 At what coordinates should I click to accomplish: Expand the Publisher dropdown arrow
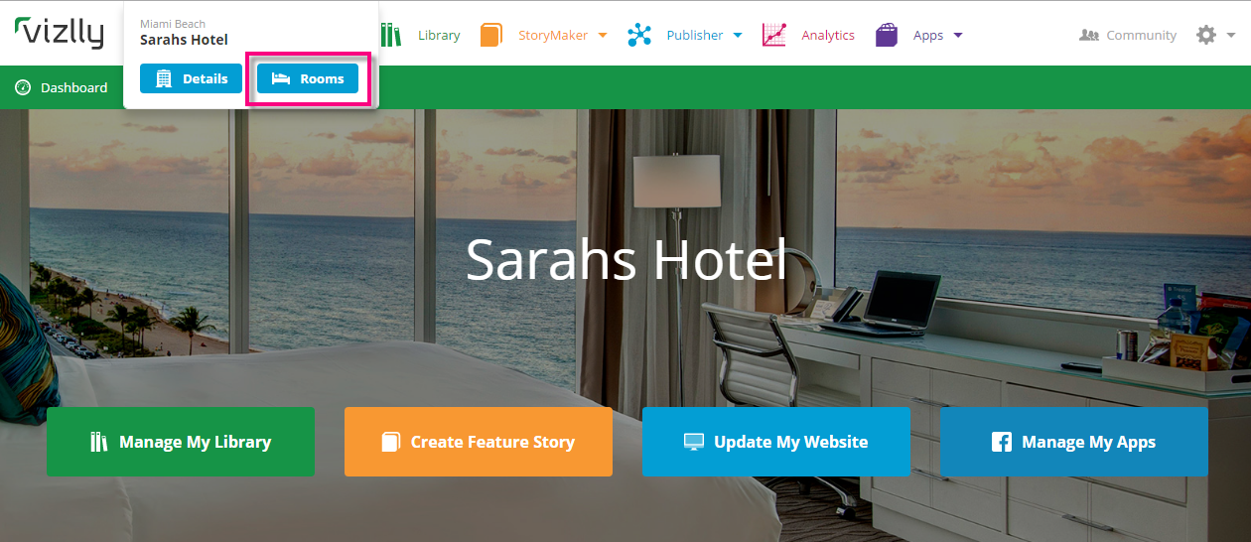click(738, 36)
